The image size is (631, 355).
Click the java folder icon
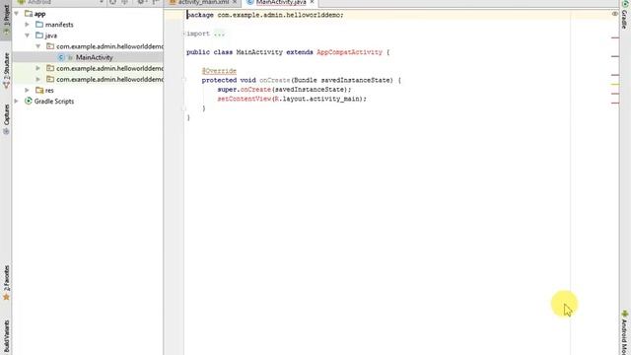39,35
